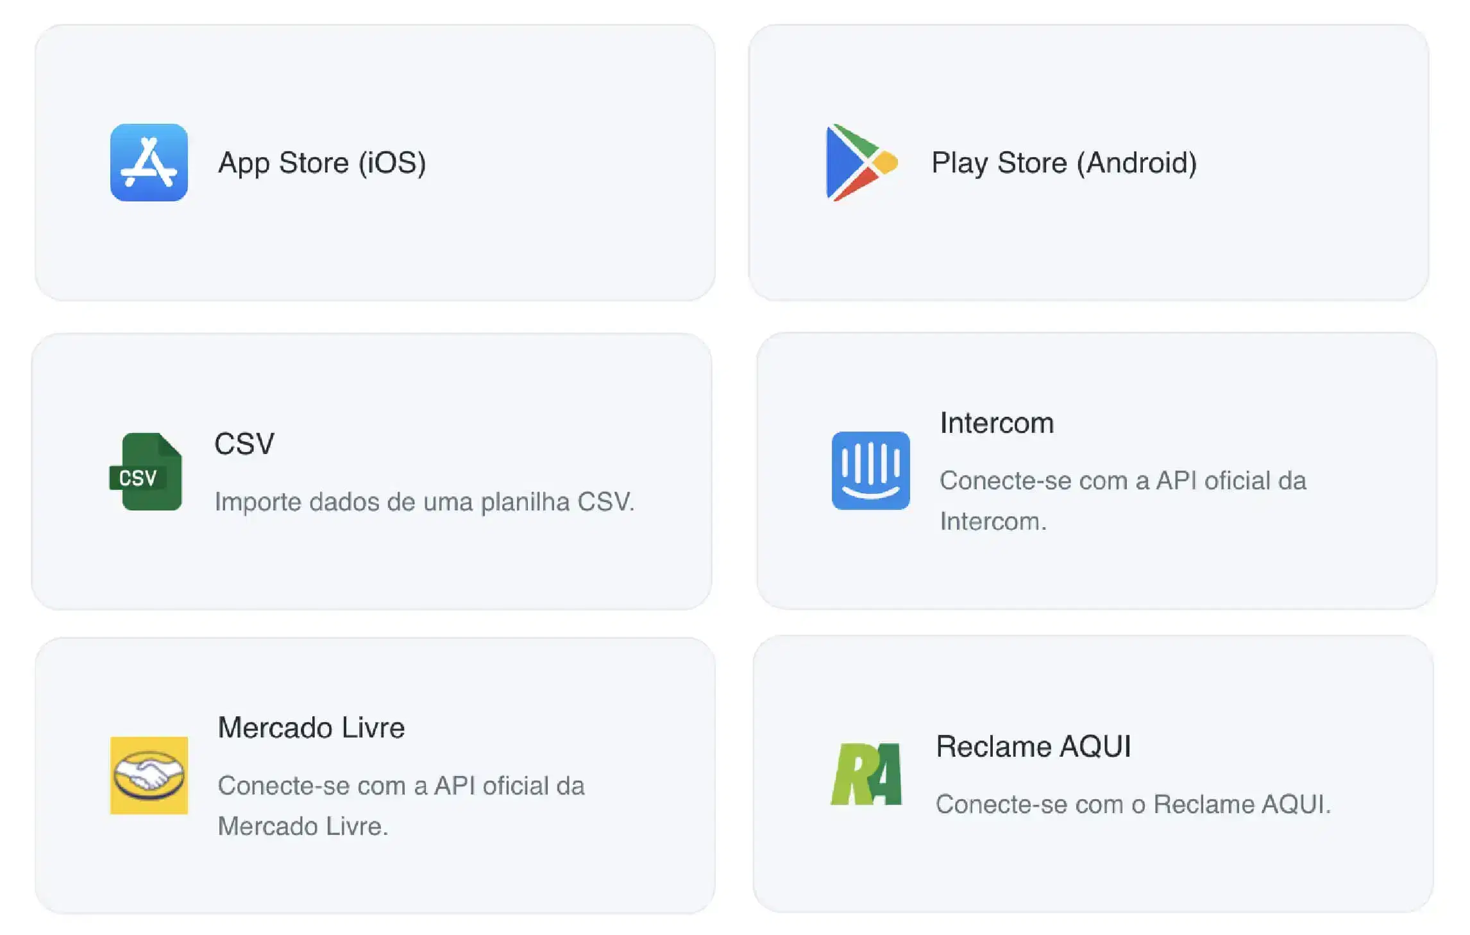Screen dimensions: 1470x935
Task: Click the Google Play Store triangle icon
Action: [859, 162]
